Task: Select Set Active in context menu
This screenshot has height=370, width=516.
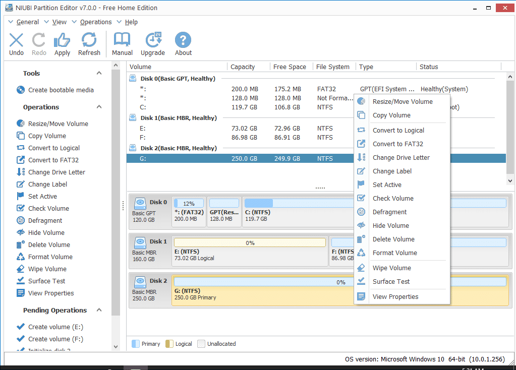Action: pyautogui.click(x=402, y=185)
